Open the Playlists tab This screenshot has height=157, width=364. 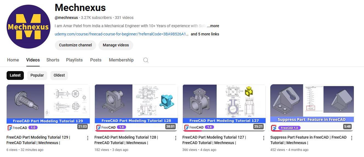(74, 60)
